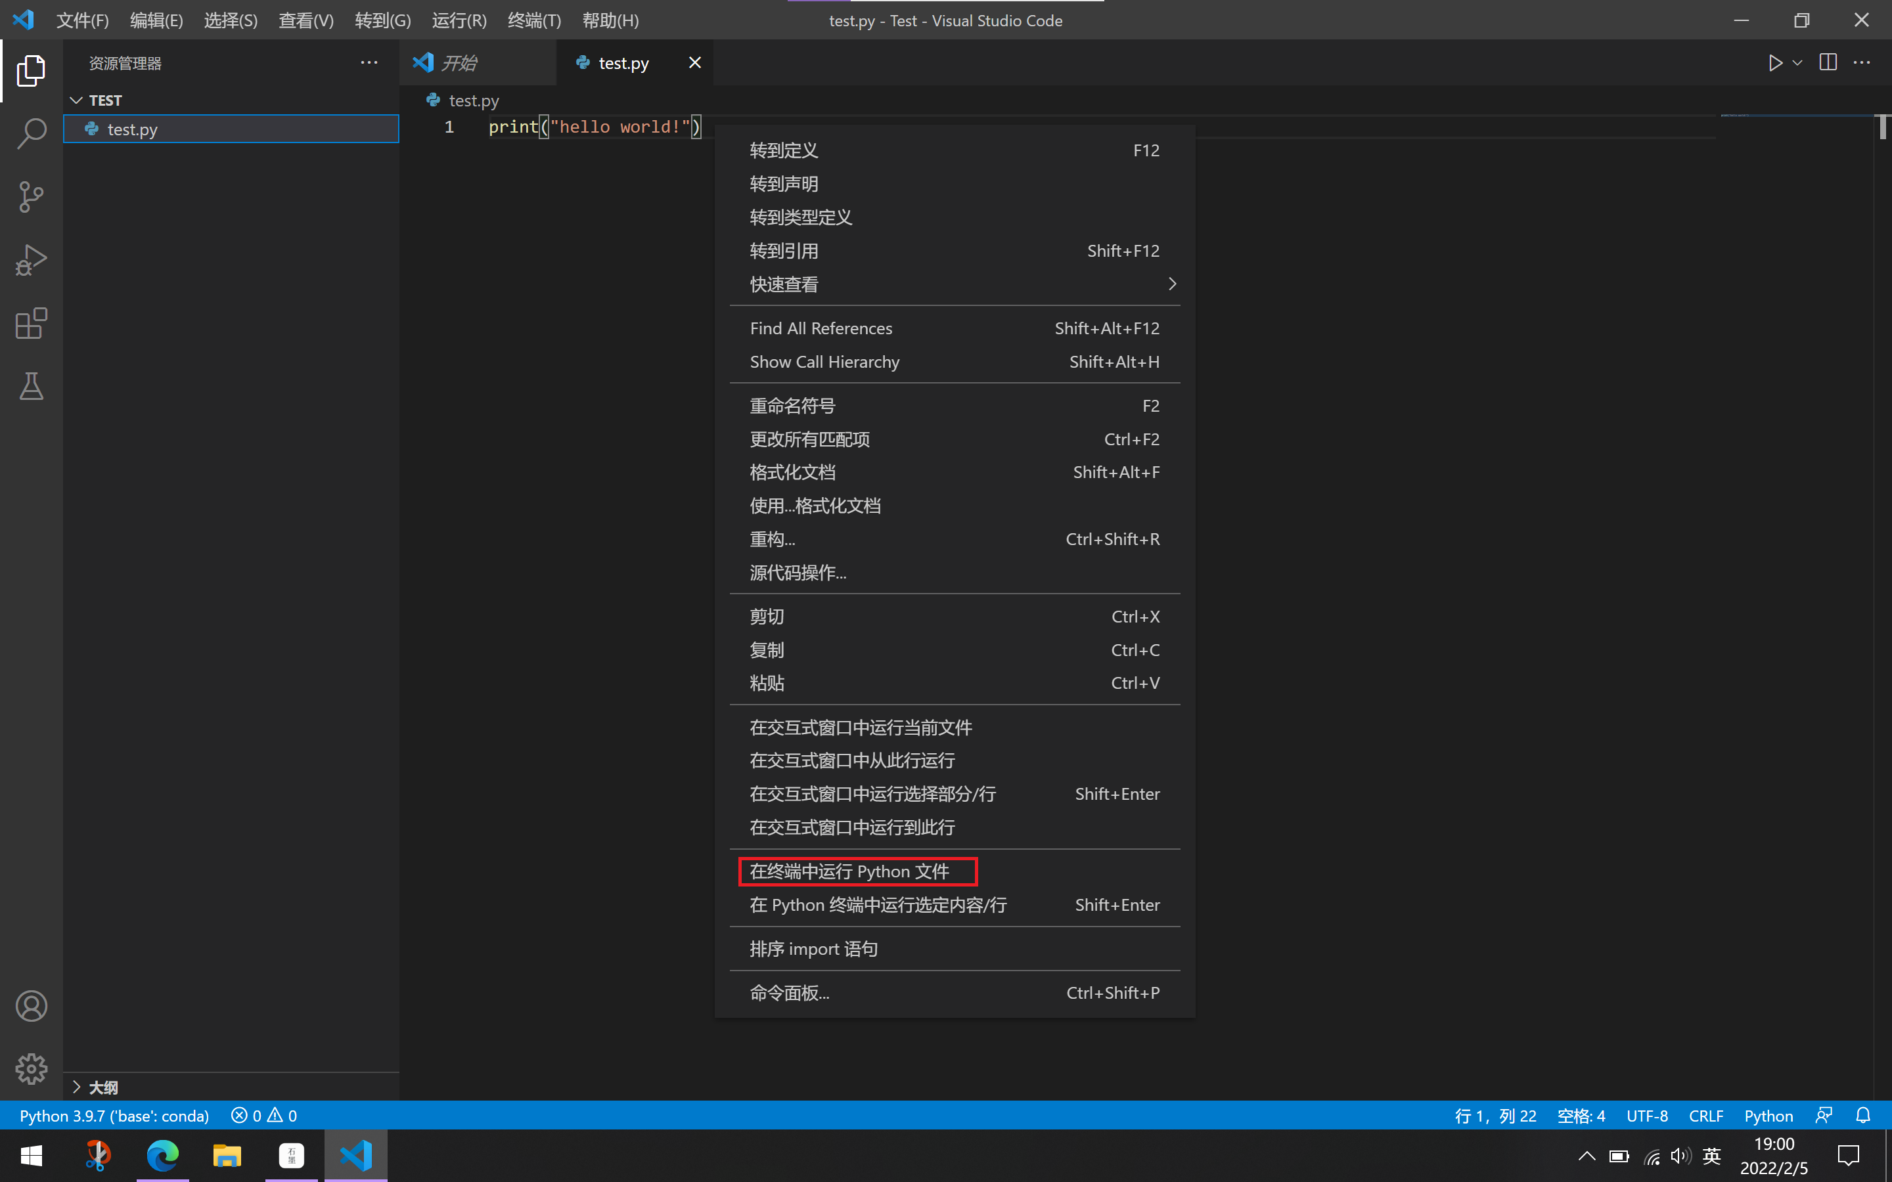Run the Python file with play button

point(1774,62)
